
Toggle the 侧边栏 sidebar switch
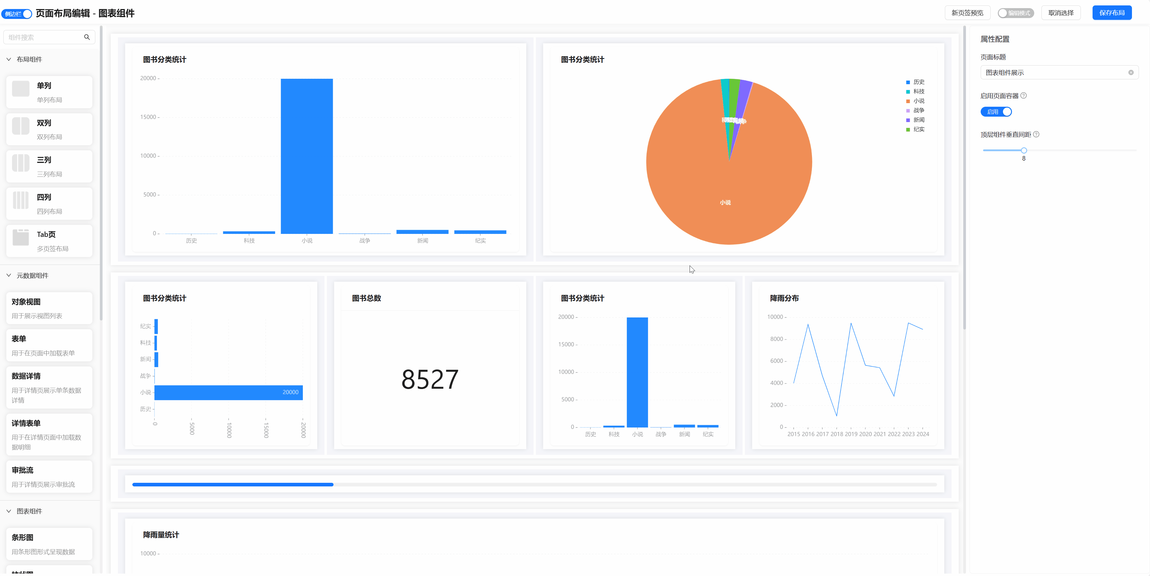pyautogui.click(x=17, y=14)
